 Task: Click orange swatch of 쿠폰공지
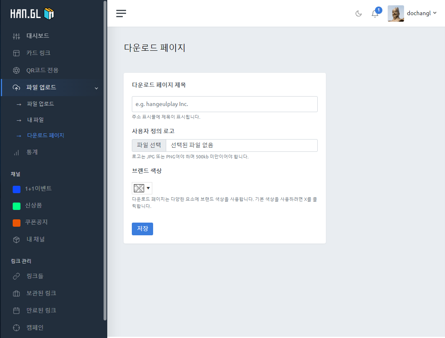[x=16, y=223]
